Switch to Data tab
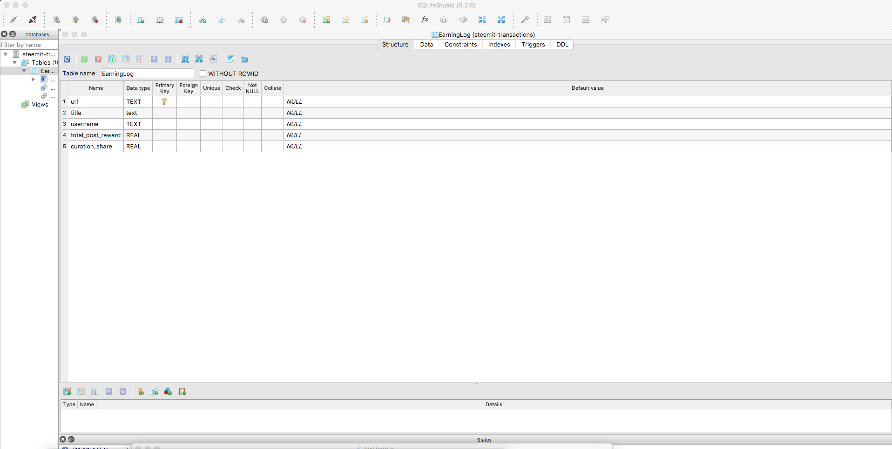Viewport: 892px width, 449px height. 426,44
